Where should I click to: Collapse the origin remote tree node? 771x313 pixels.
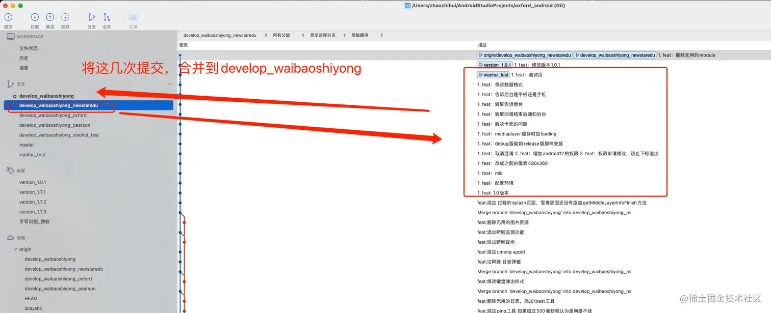pyautogui.click(x=15, y=249)
